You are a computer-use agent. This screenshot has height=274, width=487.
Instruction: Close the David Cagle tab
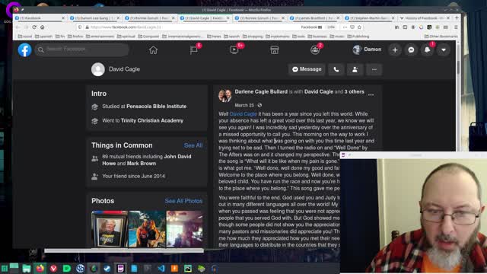[x=228, y=18]
